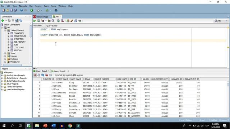This screenshot has height=129, width=230.
Task: Click the Autotrace icon in worksheet toolbar
Action: [x=49, y=21]
